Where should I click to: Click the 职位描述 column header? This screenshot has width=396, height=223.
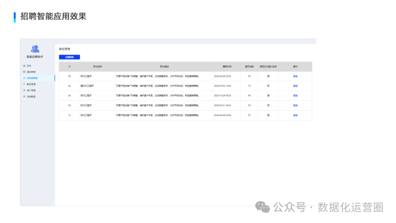[164, 67]
